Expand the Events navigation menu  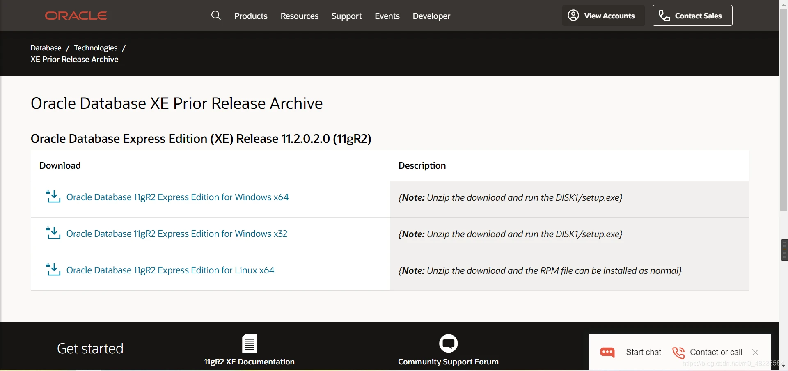click(387, 16)
